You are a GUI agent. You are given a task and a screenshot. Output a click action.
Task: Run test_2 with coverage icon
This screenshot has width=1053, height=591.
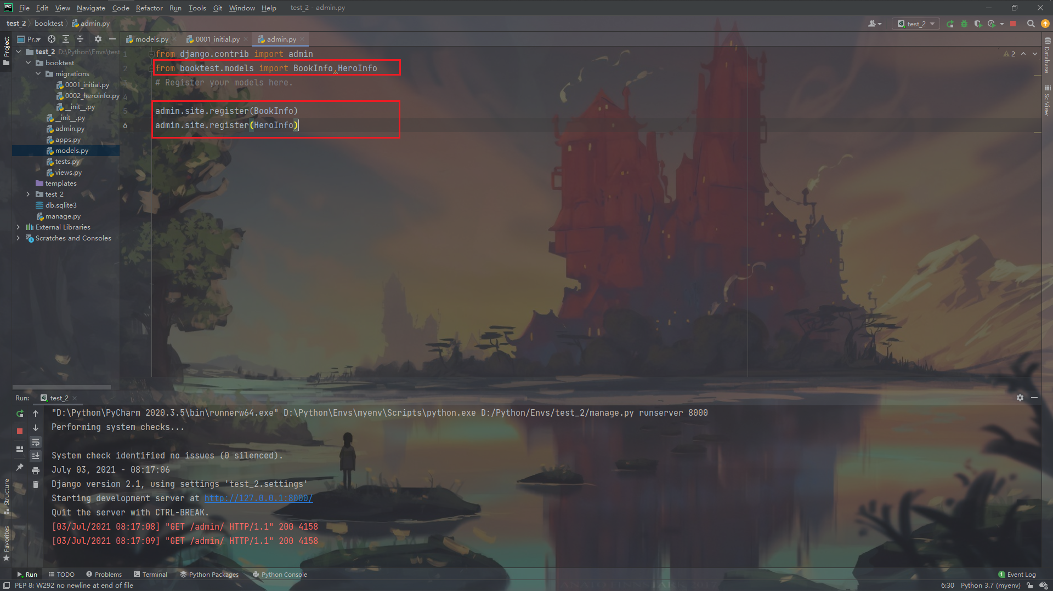click(978, 24)
